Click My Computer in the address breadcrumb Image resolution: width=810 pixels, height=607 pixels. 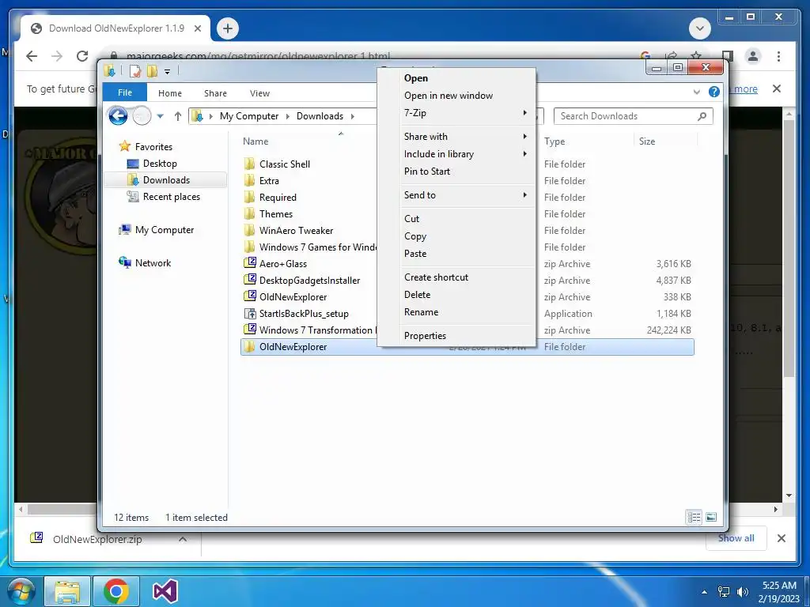pyautogui.click(x=249, y=116)
